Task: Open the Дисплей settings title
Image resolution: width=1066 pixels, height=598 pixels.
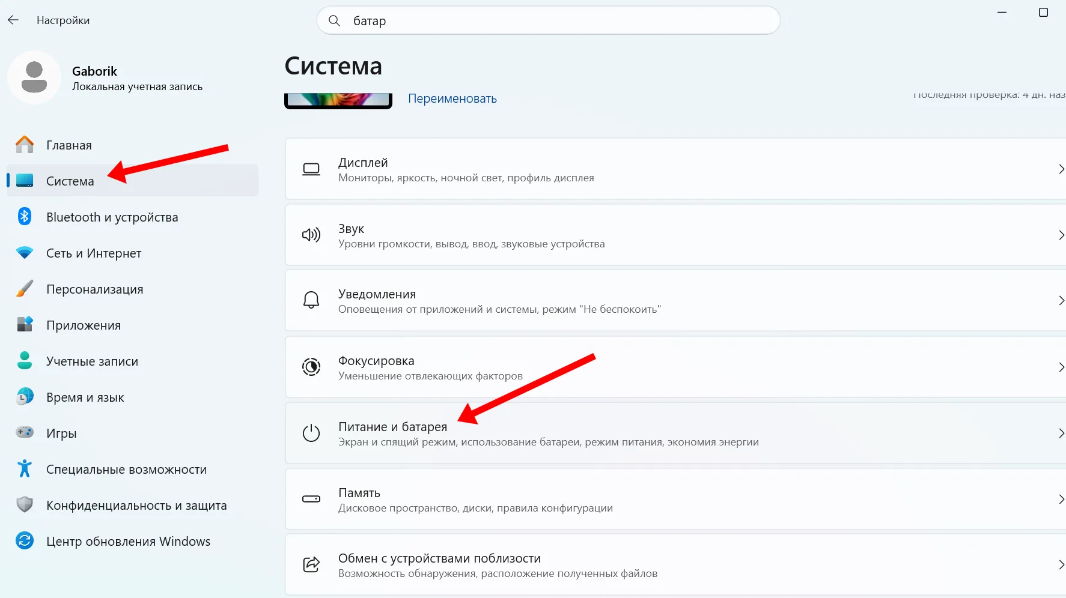Action: [x=363, y=163]
